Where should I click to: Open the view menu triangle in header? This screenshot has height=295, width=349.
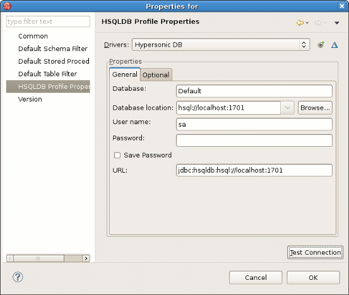coord(337,23)
